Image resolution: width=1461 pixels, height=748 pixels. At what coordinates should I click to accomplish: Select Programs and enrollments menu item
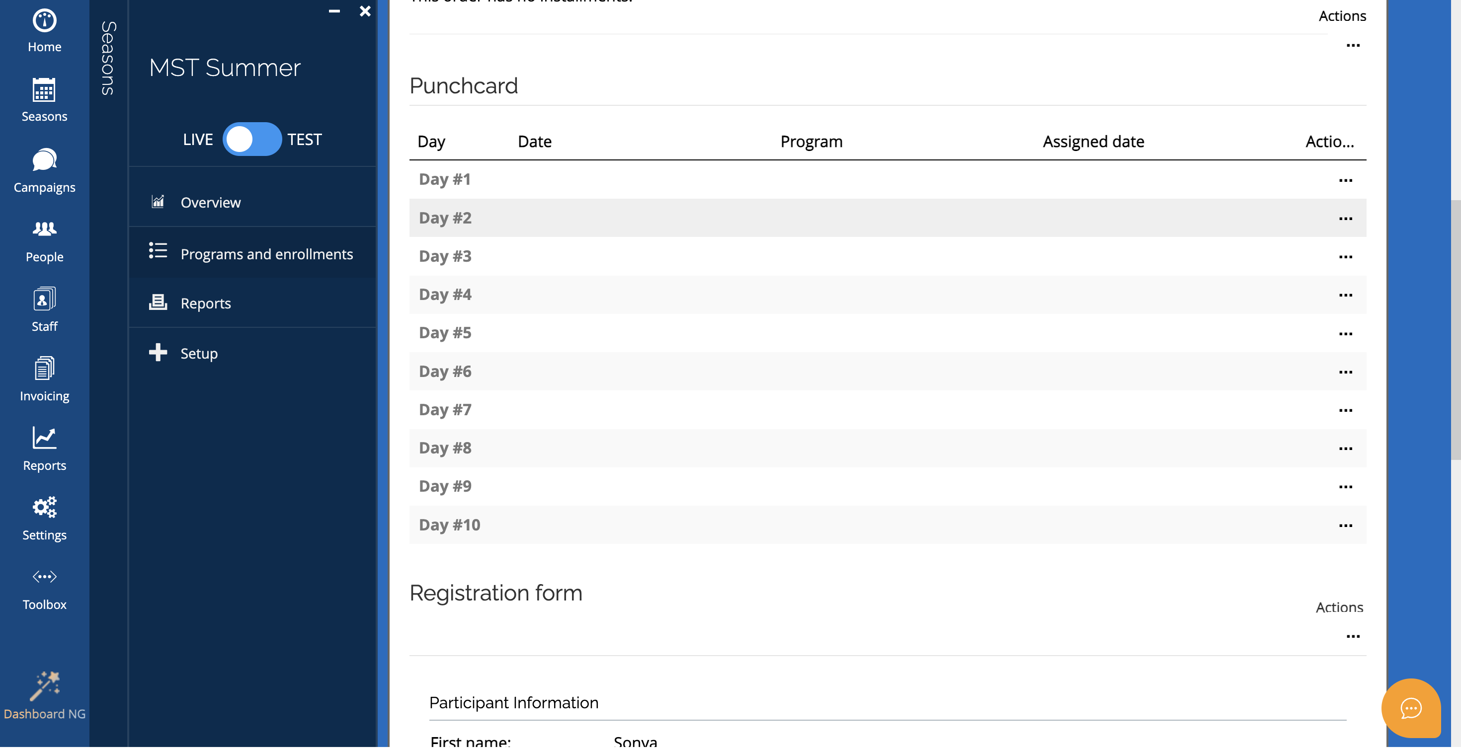266,254
